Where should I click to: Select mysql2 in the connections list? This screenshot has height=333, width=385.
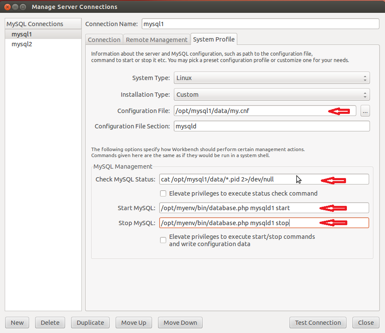(x=22, y=44)
